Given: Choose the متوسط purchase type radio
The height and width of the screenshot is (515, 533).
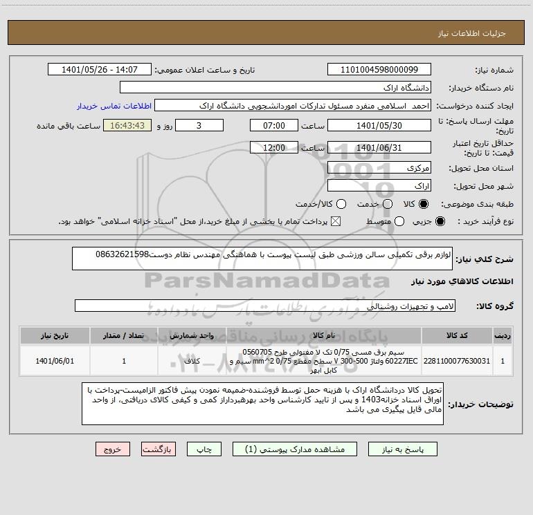Looking at the screenshot, I should (399, 221).
